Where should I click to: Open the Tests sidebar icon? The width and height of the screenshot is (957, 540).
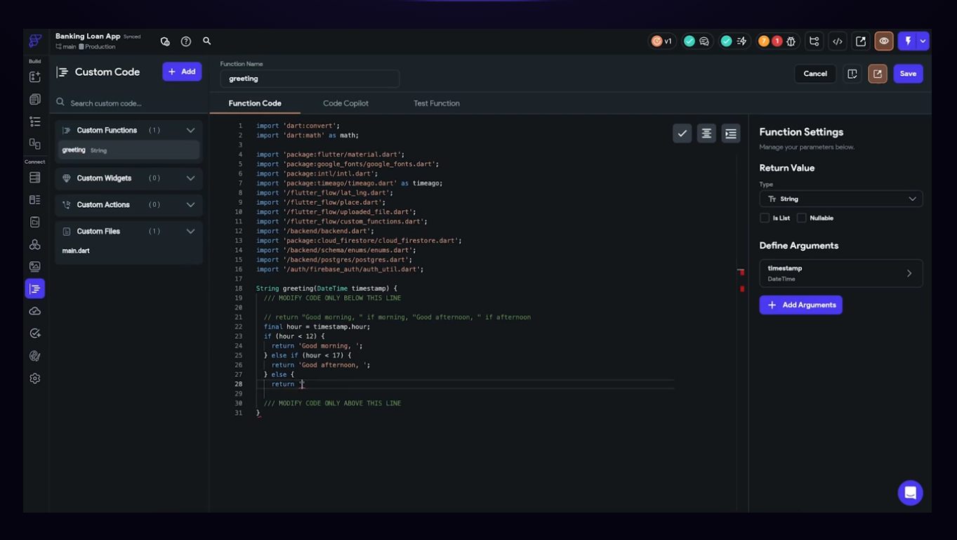(x=35, y=334)
